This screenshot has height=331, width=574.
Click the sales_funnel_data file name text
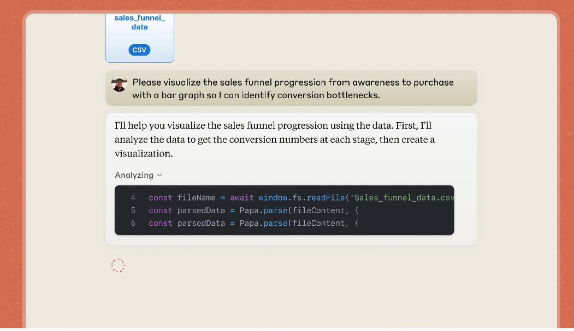coord(140,22)
